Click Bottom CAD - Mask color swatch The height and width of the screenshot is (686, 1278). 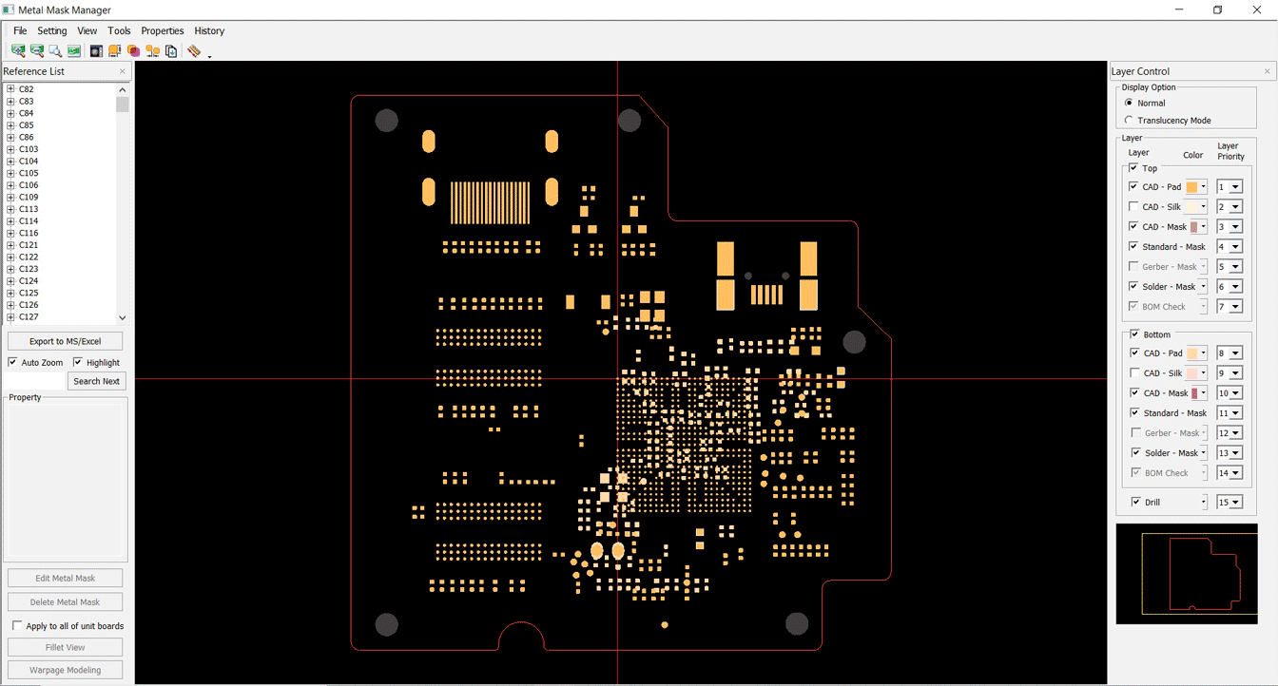1194,392
